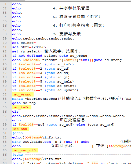131x164 pixels.
Task: Click 'sc_info)' on line 45
Action: 65,65
